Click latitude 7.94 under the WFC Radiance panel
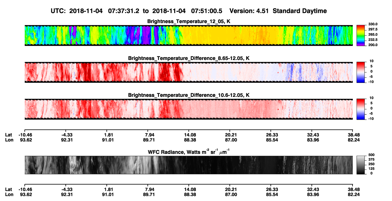 148,189
